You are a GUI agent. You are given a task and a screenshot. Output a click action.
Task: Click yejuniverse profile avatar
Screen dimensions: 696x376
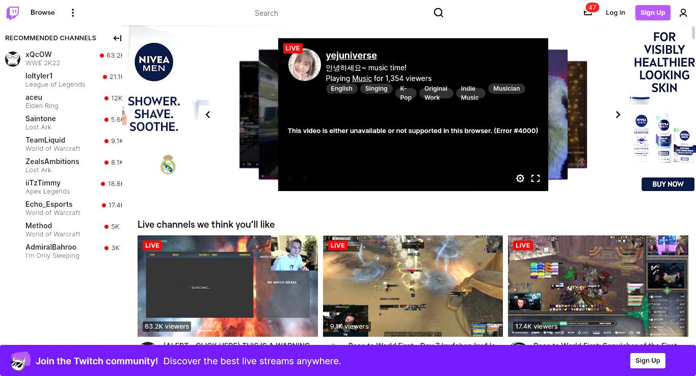pos(305,65)
